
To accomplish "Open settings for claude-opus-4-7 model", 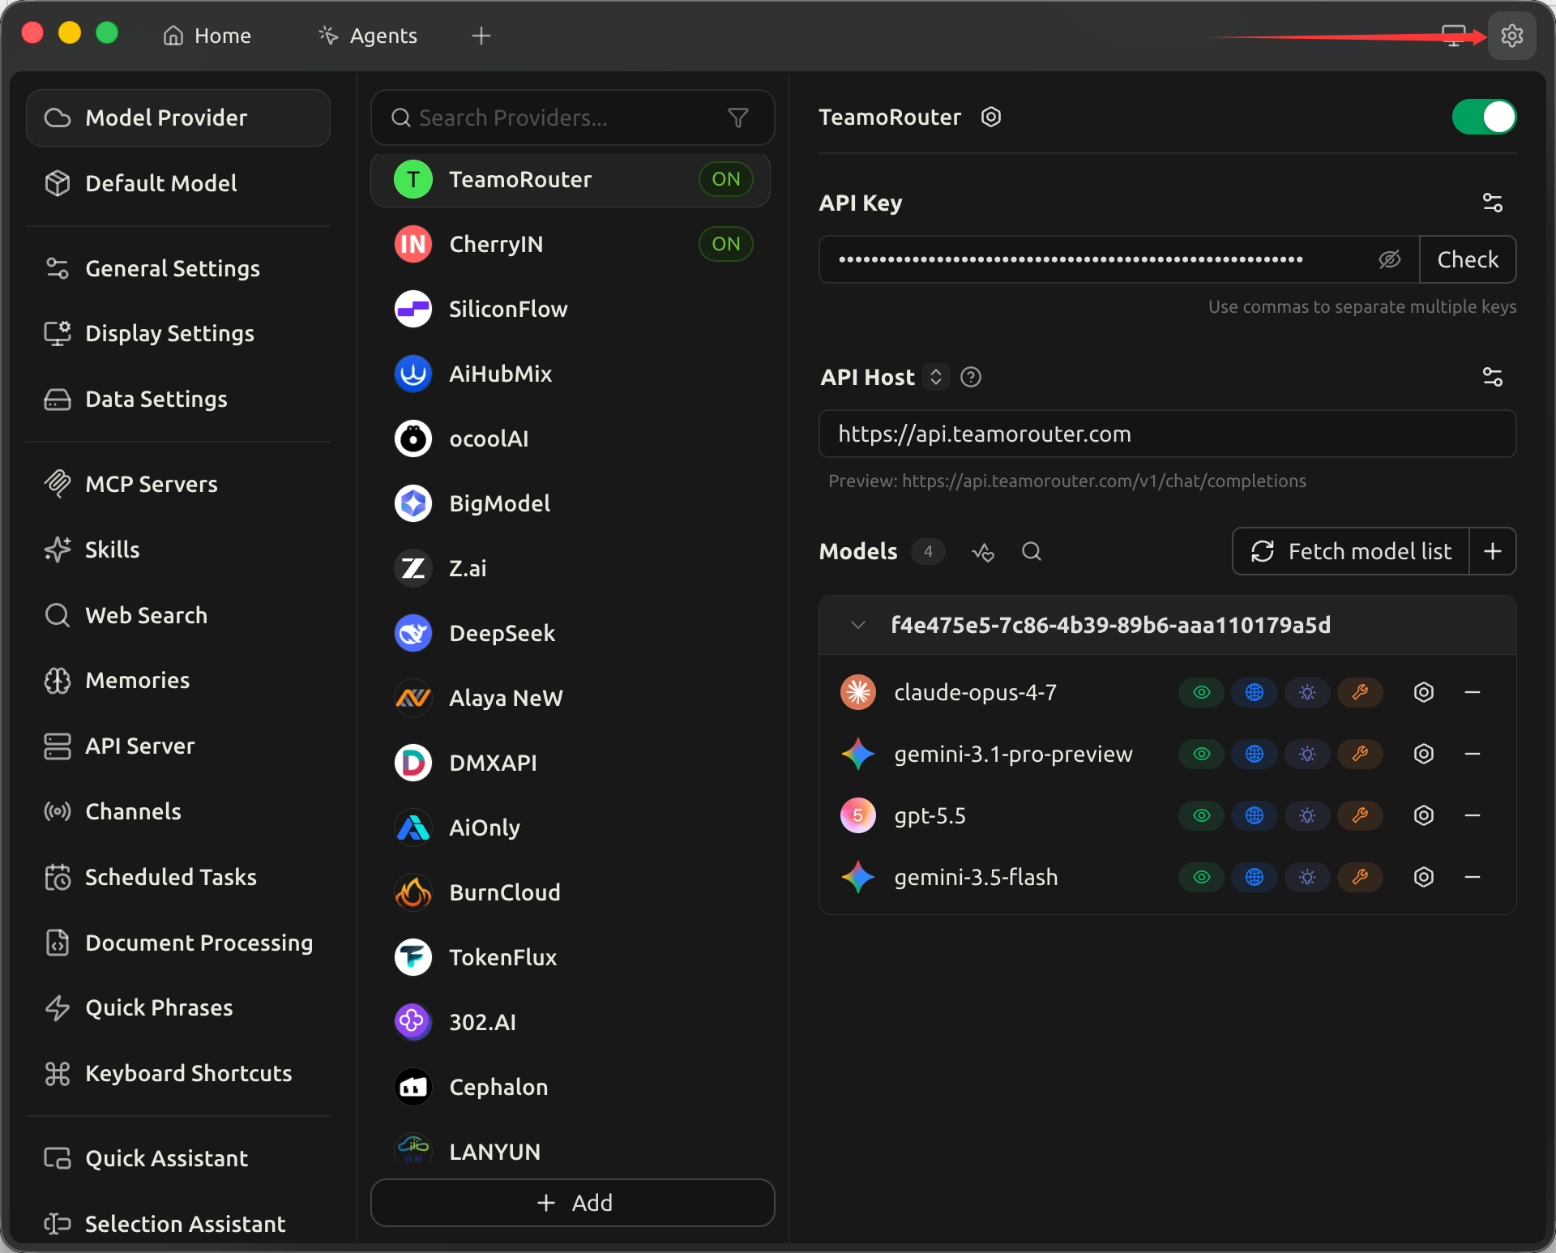I will [1423, 692].
